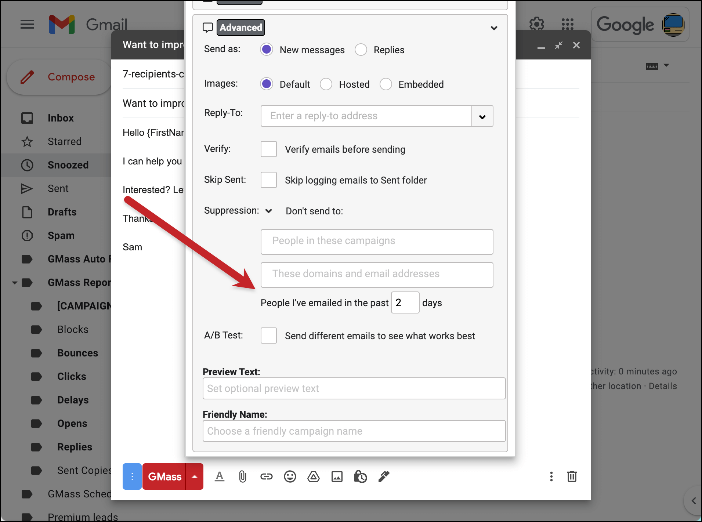Image resolution: width=702 pixels, height=522 pixels.
Task: Collapse the Advanced section chevron
Action: pyautogui.click(x=494, y=28)
